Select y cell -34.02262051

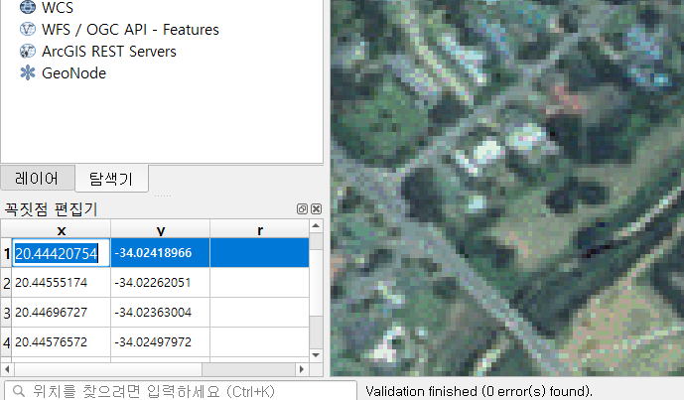tap(160, 283)
